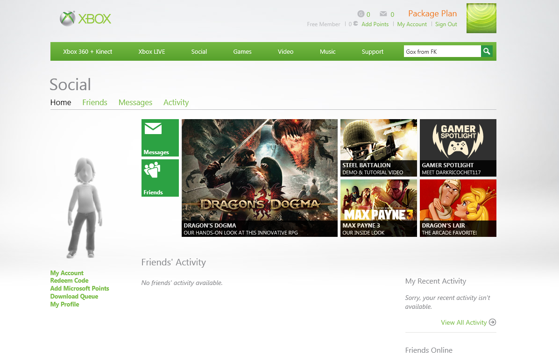559x356 pixels.
Task: Open the Gamer Spotlight tile
Action: (x=458, y=148)
